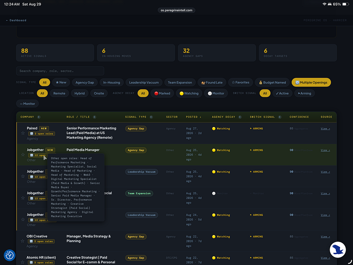The width and height of the screenshot is (353, 265).
Task: Open View source link for OBI Creative
Action: (325, 237)
